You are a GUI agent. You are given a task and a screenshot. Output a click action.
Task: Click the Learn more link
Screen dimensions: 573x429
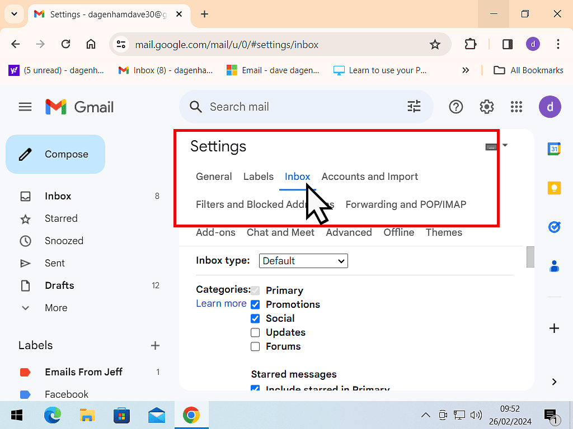(221, 303)
